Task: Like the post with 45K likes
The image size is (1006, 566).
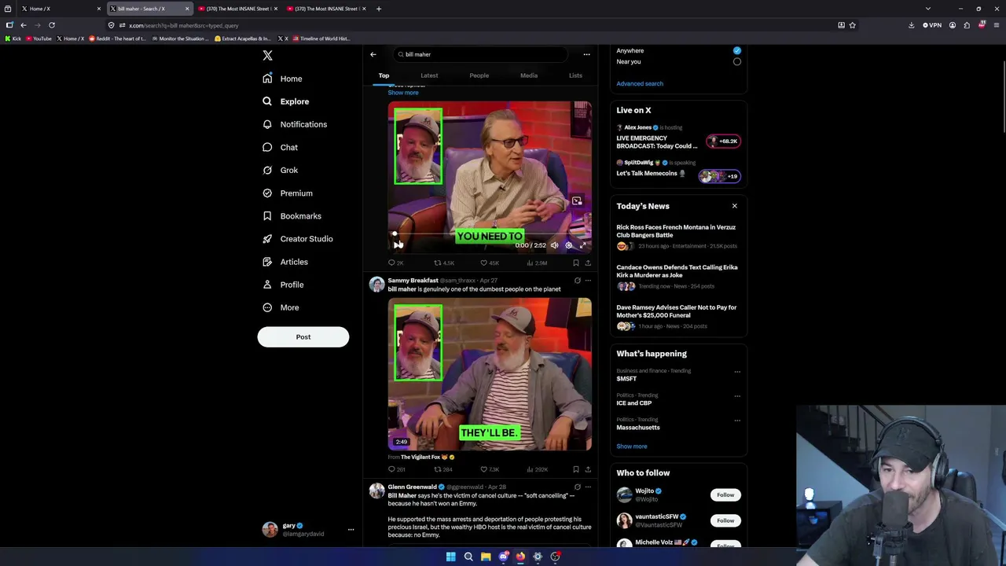Action: (x=489, y=263)
